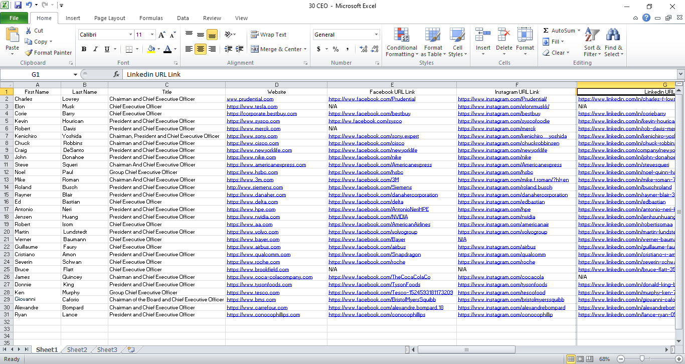
Task: Set Top Align vertical alignment
Action: 189,35
